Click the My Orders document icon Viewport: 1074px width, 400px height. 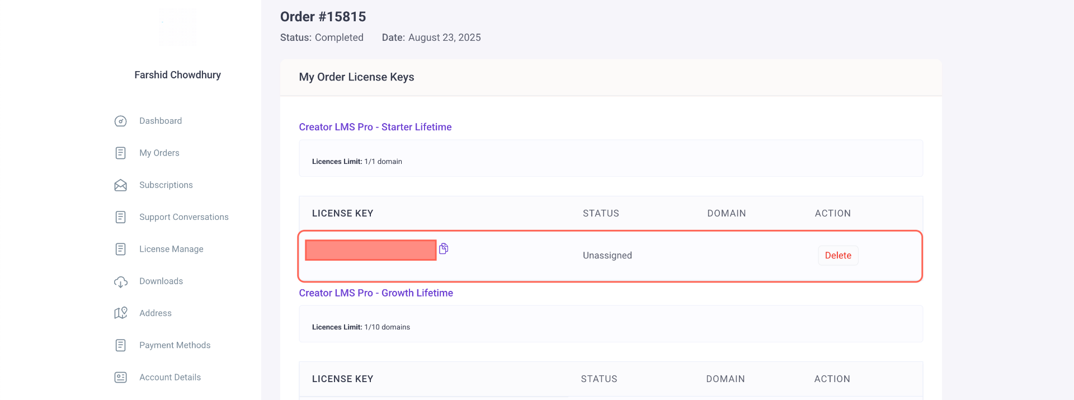click(120, 153)
